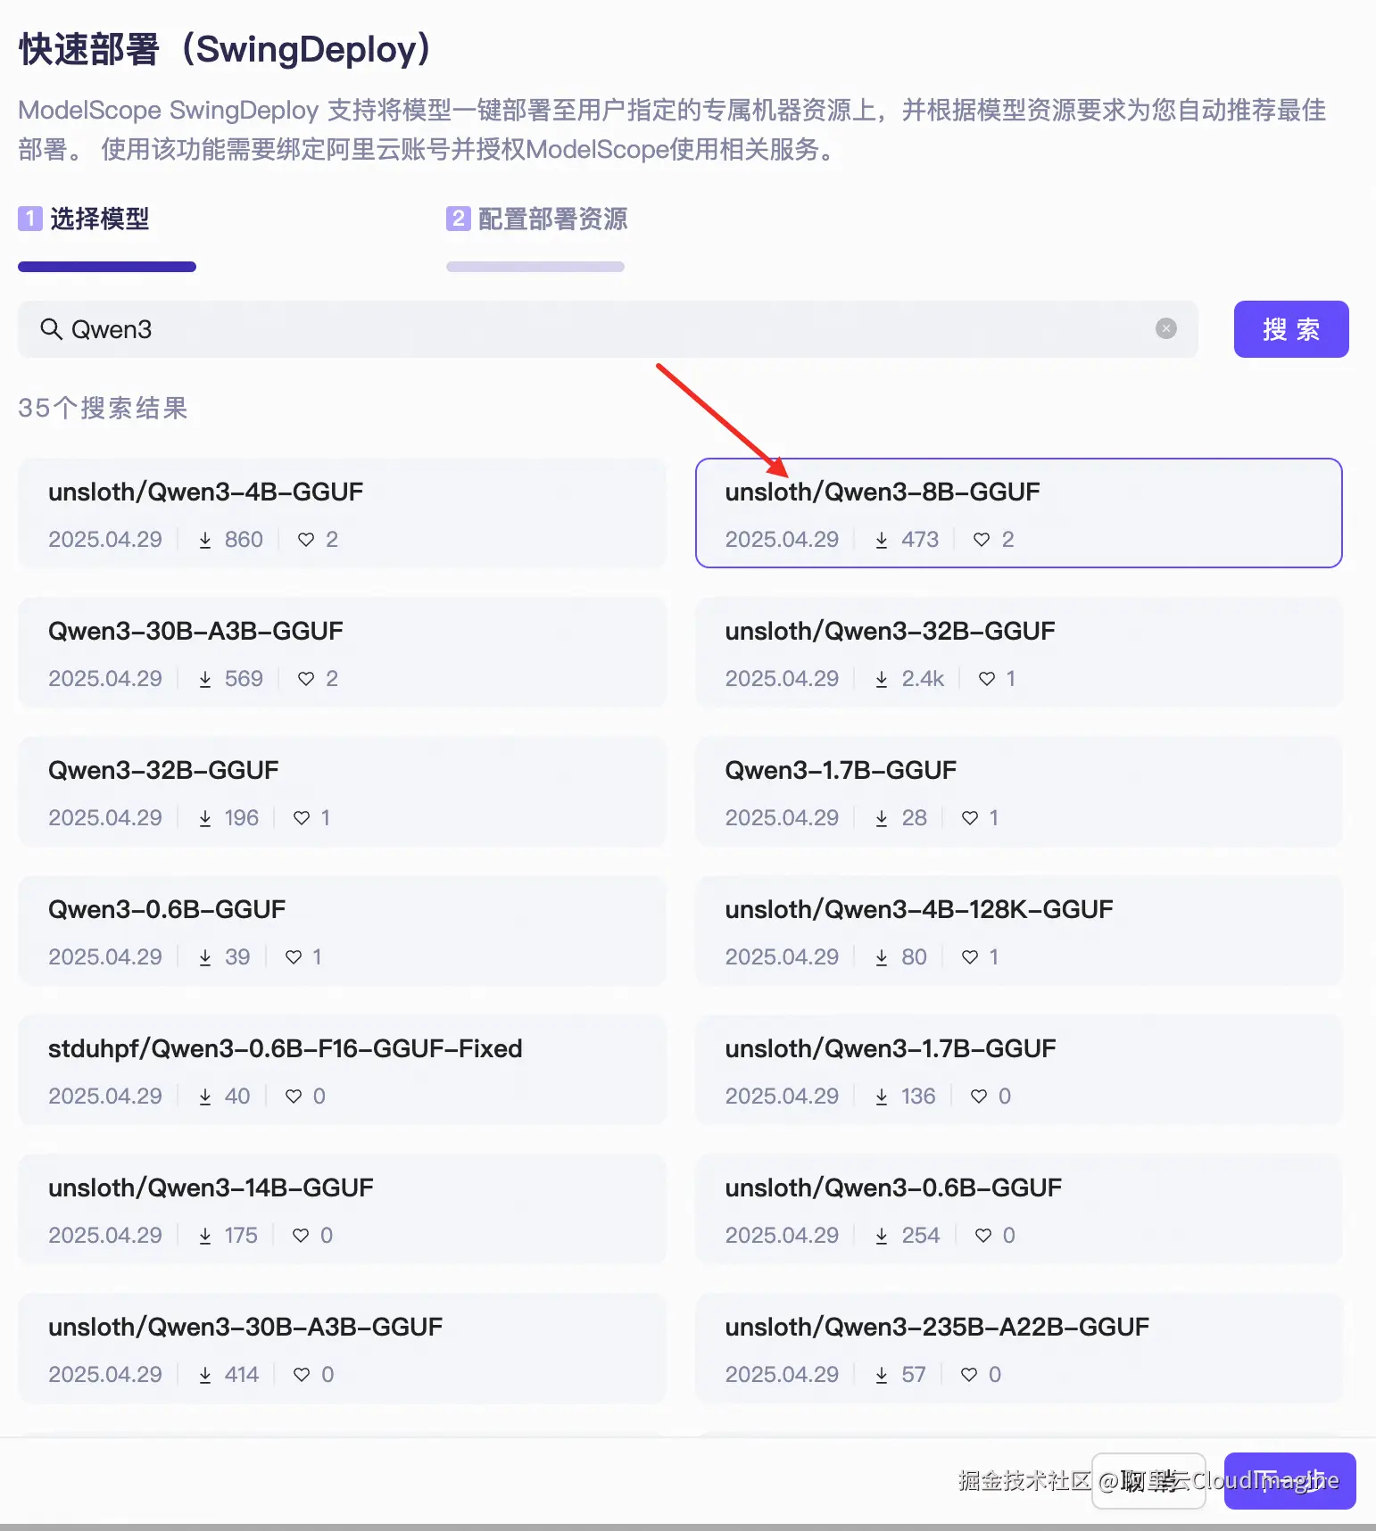Select unsloth/Qwen3-14B-GGUF model
This screenshot has height=1531, width=1376.
[342, 1209]
